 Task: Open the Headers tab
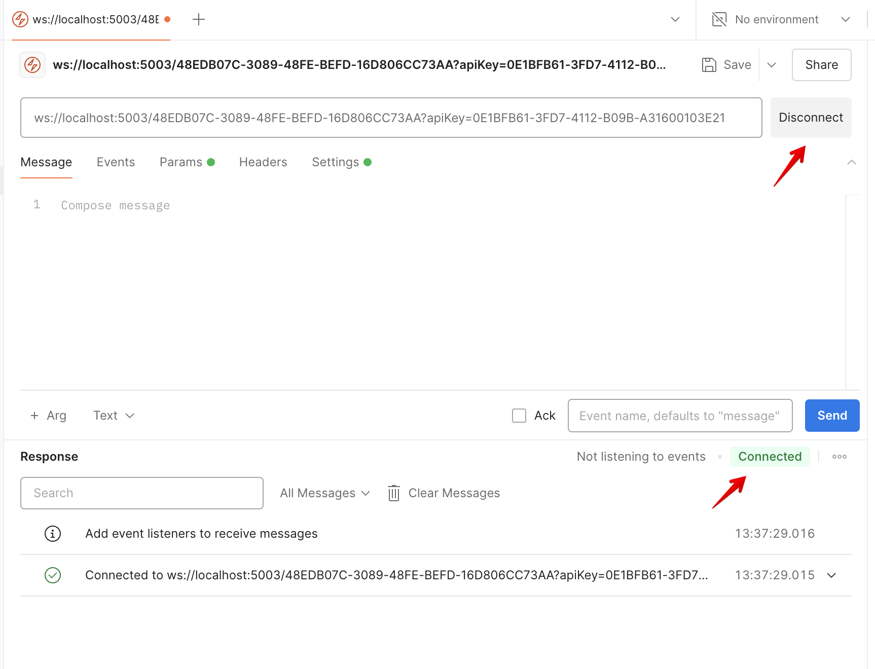(x=263, y=162)
